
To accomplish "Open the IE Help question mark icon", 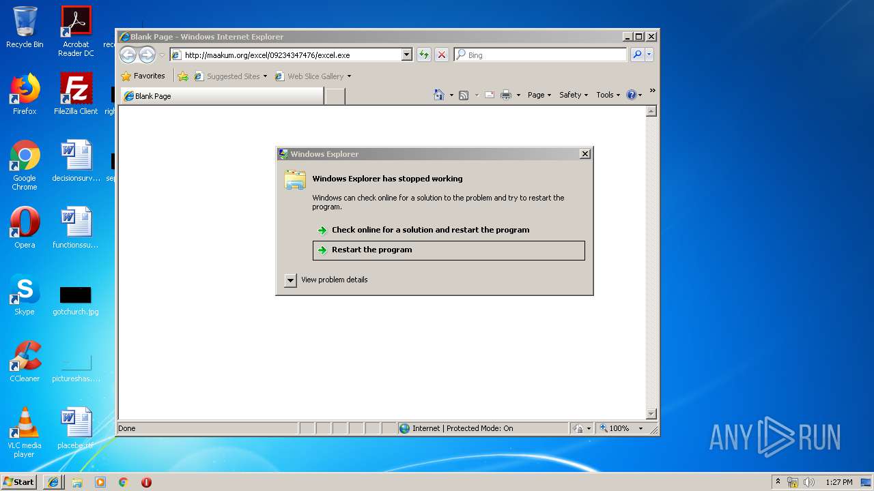I will click(x=631, y=95).
